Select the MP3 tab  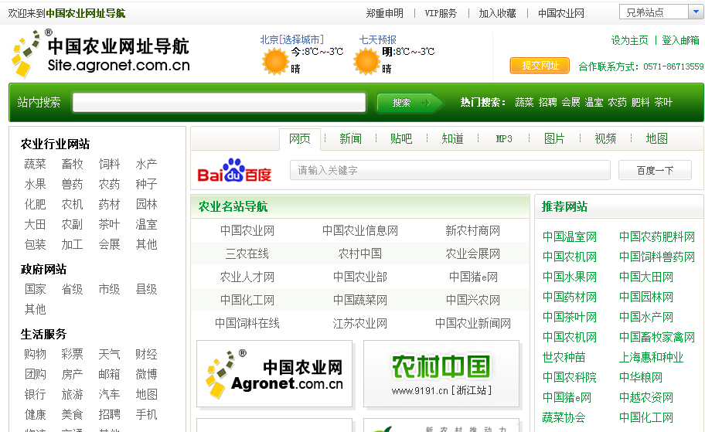[x=503, y=139]
